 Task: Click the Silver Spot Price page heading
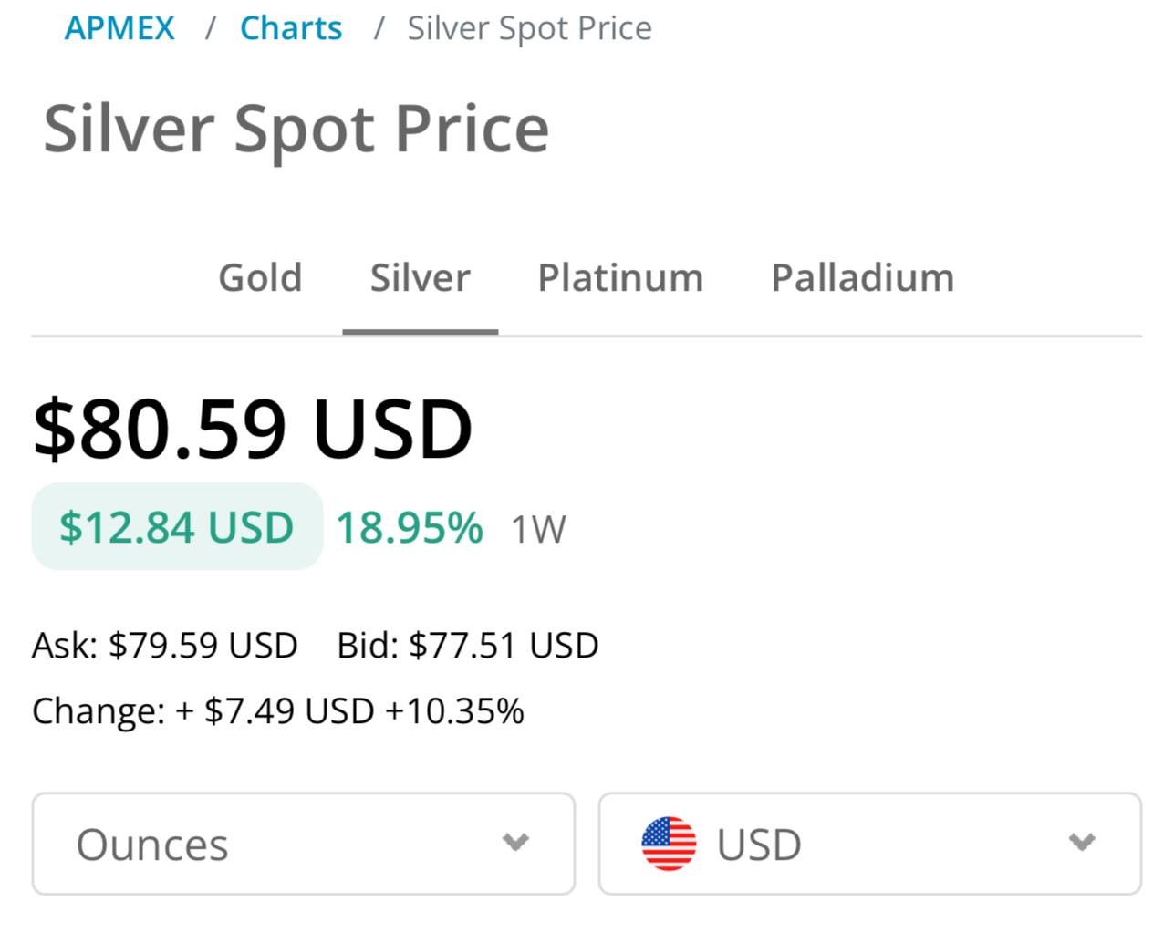pyautogui.click(x=296, y=128)
